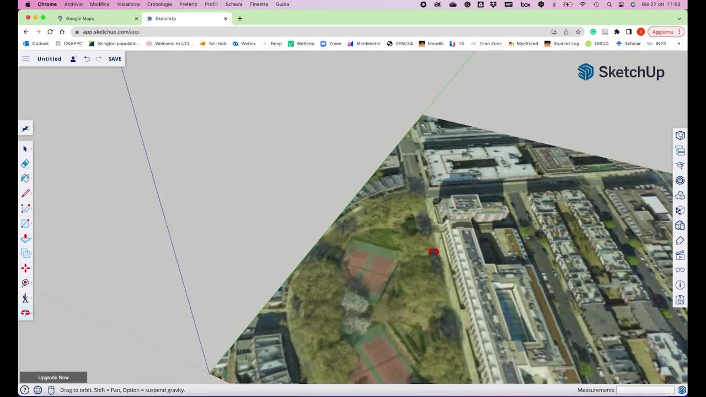Click the Untitled model name
Image resolution: width=706 pixels, height=397 pixels.
[x=49, y=59]
